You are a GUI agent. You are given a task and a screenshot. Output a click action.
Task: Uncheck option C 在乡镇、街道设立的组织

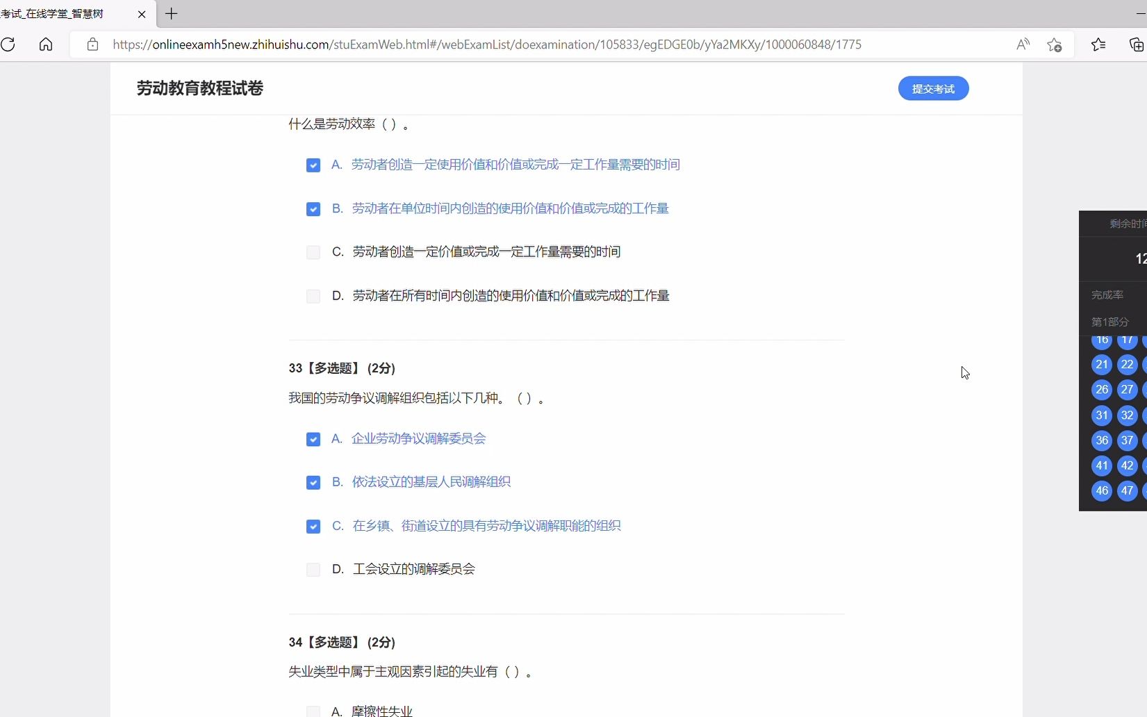(313, 527)
